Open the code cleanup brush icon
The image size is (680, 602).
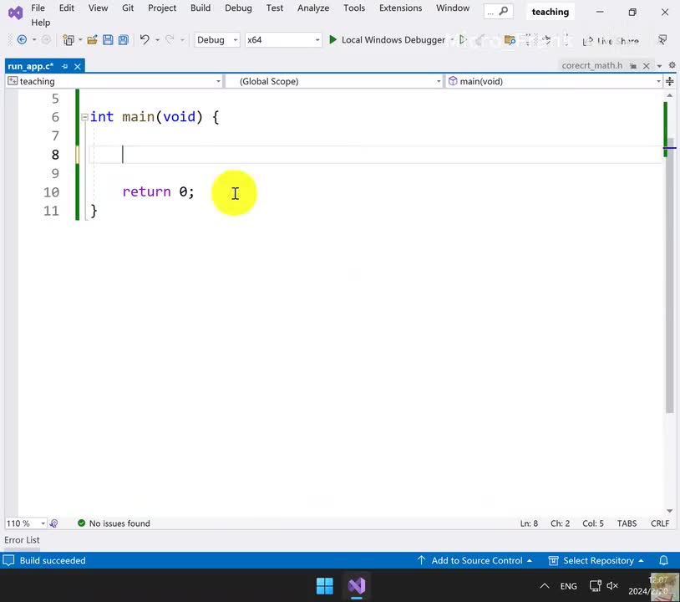54,523
